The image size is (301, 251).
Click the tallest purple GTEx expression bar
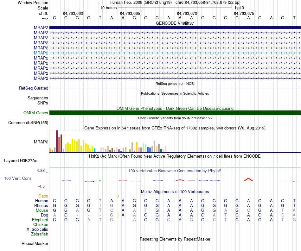point(57,141)
